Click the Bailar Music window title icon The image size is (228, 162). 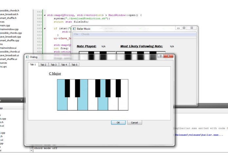[74, 29]
